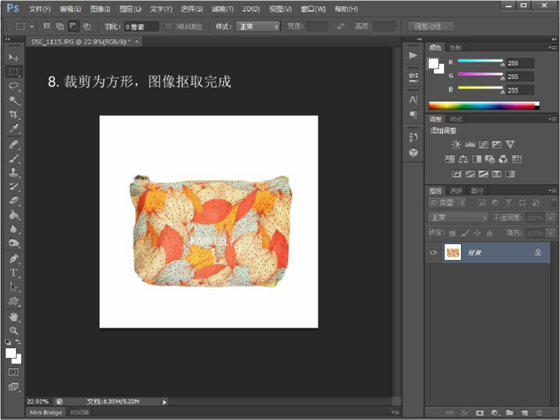Open the 滤镜(T) menu

tap(222, 9)
